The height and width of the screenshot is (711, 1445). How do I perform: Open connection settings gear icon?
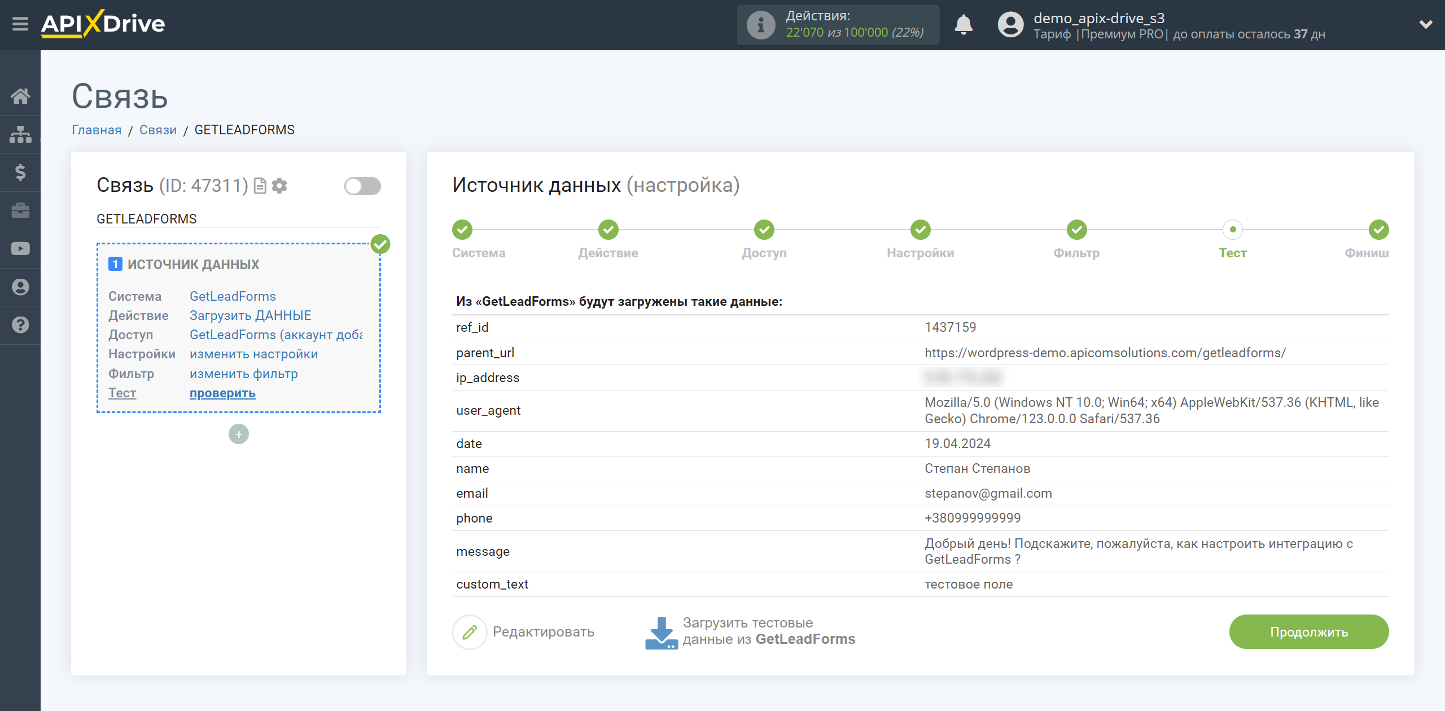[x=279, y=186]
